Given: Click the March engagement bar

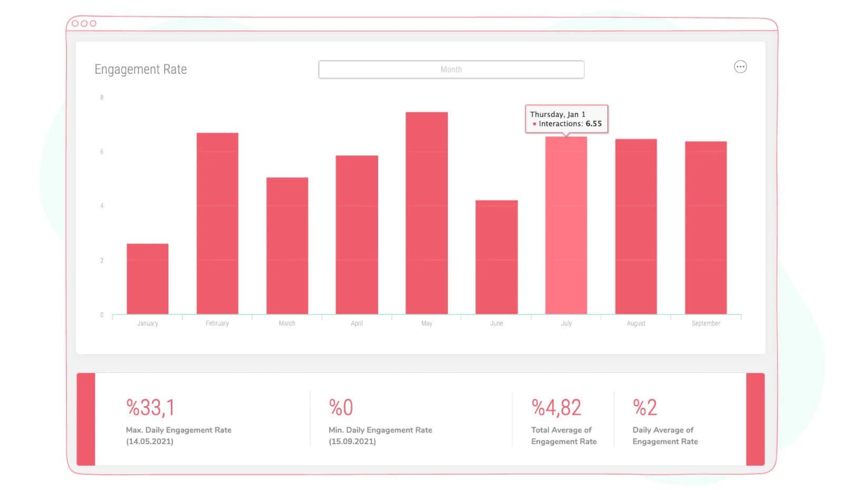Looking at the screenshot, I should (287, 246).
